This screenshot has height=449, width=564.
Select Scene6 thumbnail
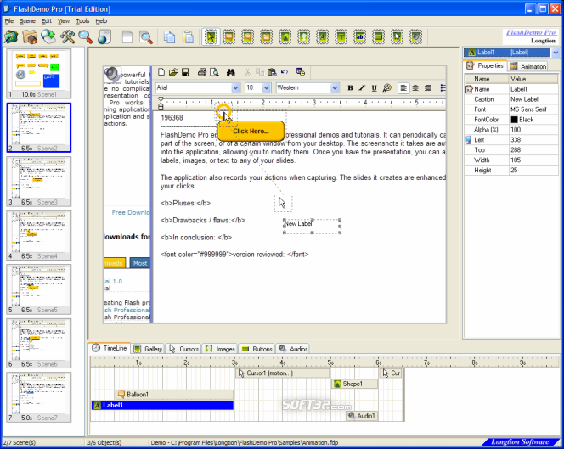point(39,343)
